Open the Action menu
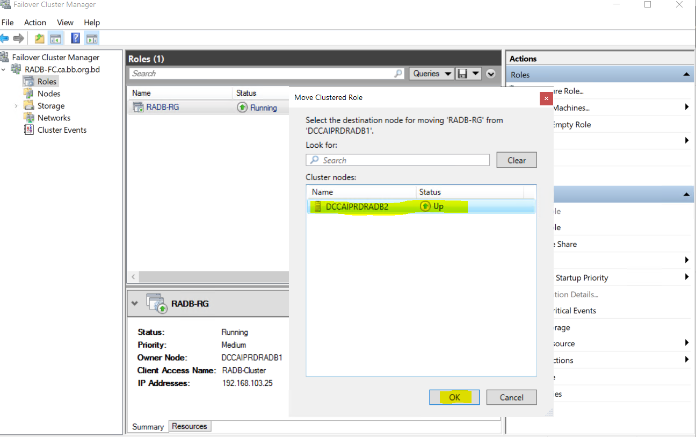The image size is (696, 437). tap(35, 23)
